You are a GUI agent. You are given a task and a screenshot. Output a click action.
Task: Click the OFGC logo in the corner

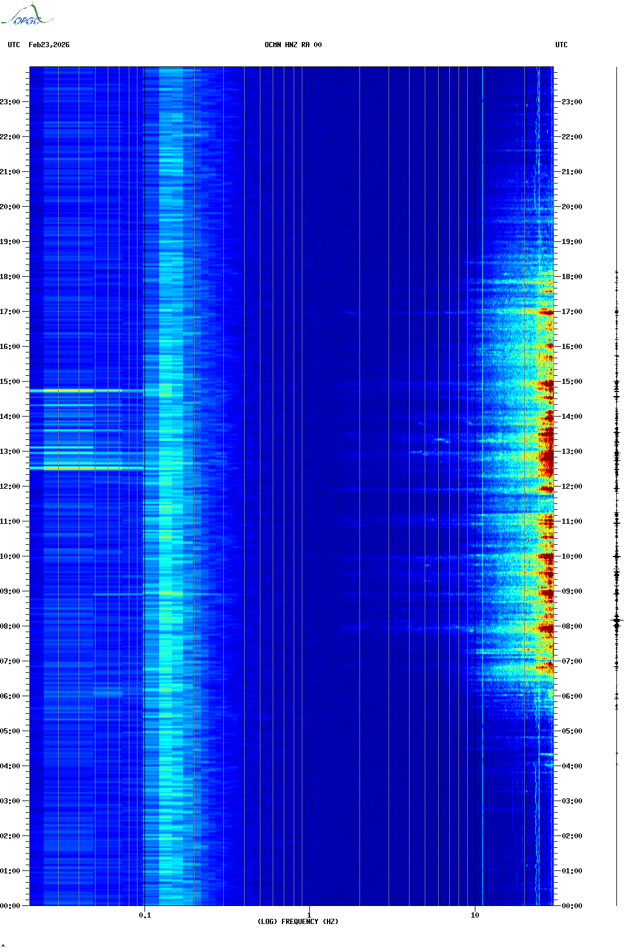pos(27,15)
